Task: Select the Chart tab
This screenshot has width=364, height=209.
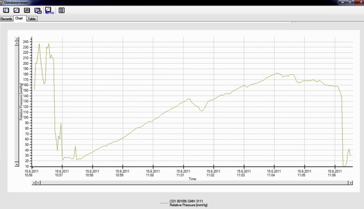Action: click(x=19, y=19)
